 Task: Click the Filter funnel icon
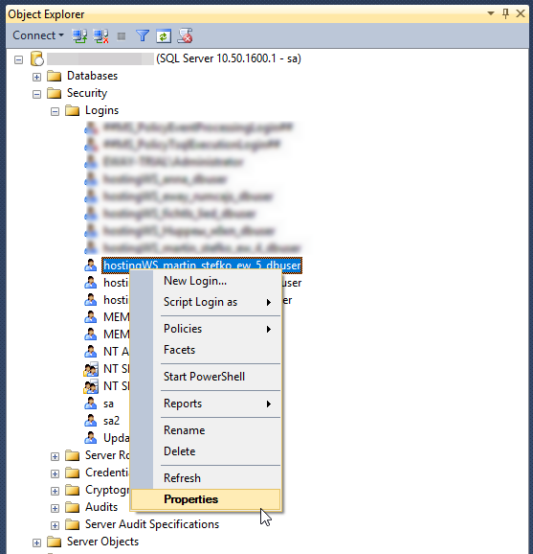[x=143, y=35]
